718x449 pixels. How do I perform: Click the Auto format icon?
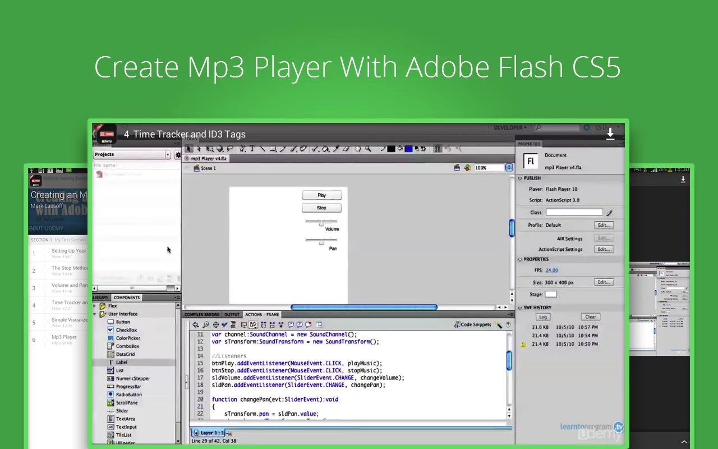point(233,325)
